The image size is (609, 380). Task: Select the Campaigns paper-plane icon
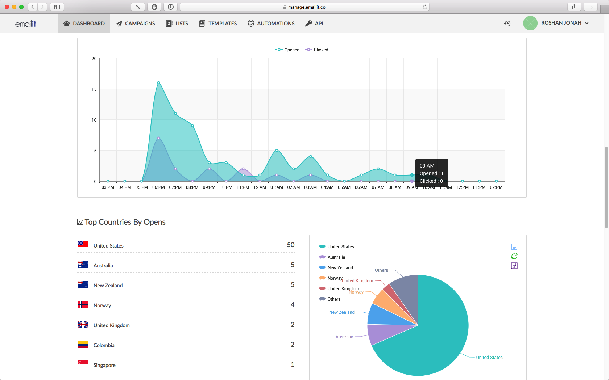tap(119, 23)
